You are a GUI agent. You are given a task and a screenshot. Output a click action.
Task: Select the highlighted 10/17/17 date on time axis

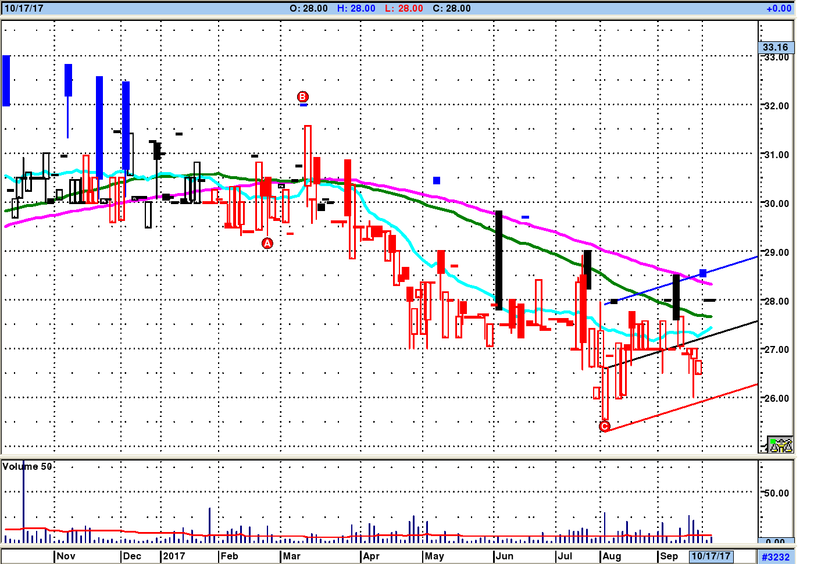(711, 556)
